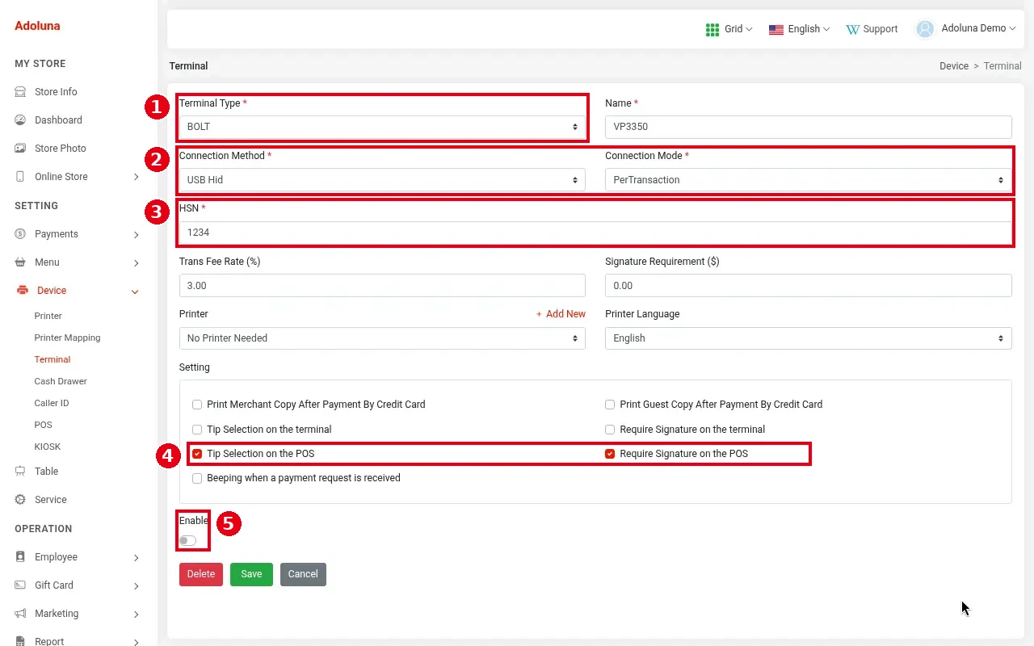1034x646 pixels.
Task: Enable Tip Selection on the terminal
Action: click(x=197, y=430)
